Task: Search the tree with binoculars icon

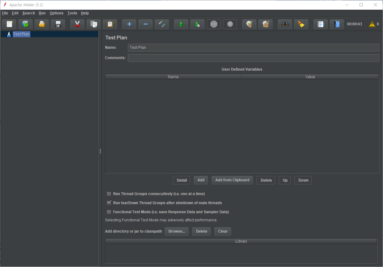Action: coord(285,24)
